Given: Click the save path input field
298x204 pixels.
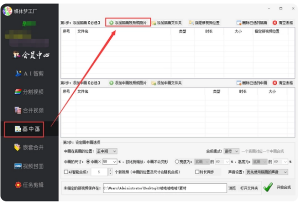Looking at the screenshot, I should (164, 188).
